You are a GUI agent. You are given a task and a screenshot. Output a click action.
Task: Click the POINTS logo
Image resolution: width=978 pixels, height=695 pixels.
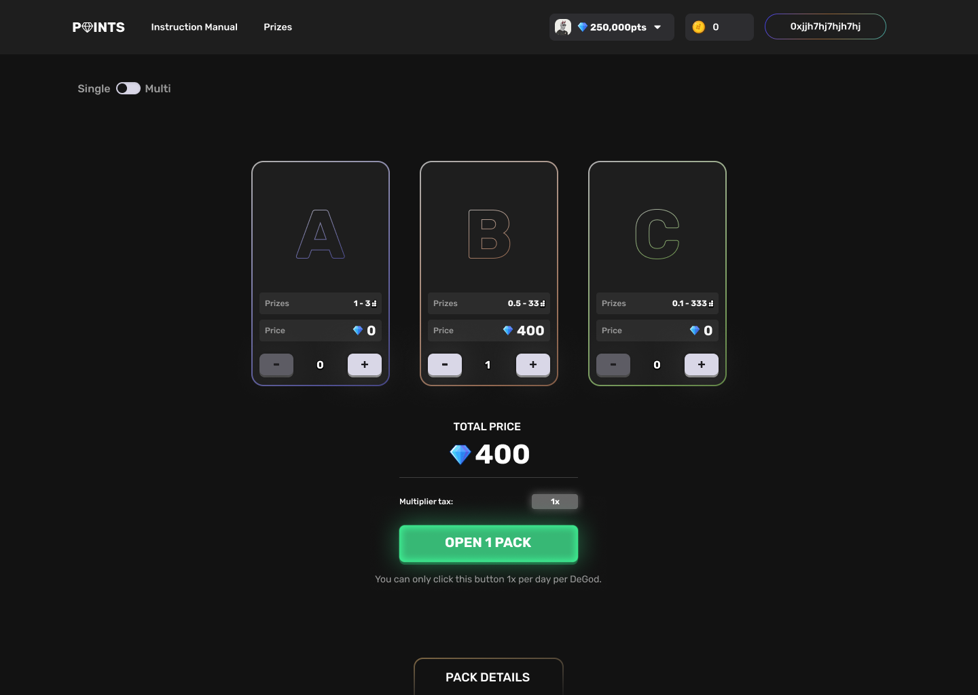pos(98,27)
